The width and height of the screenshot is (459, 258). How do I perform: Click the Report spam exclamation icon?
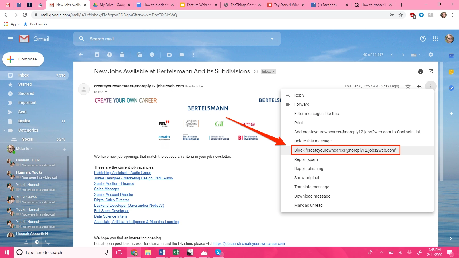[x=110, y=55]
